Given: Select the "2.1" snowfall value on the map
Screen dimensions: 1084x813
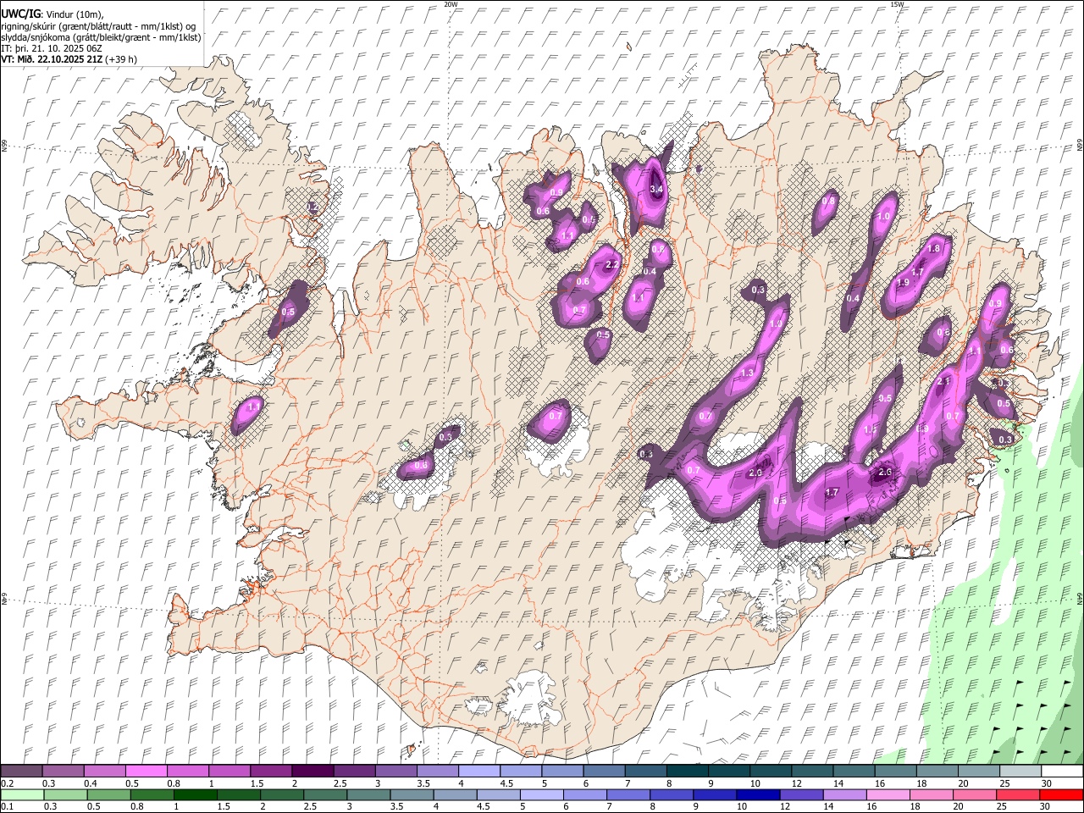Looking at the screenshot, I should pyautogui.click(x=945, y=381).
